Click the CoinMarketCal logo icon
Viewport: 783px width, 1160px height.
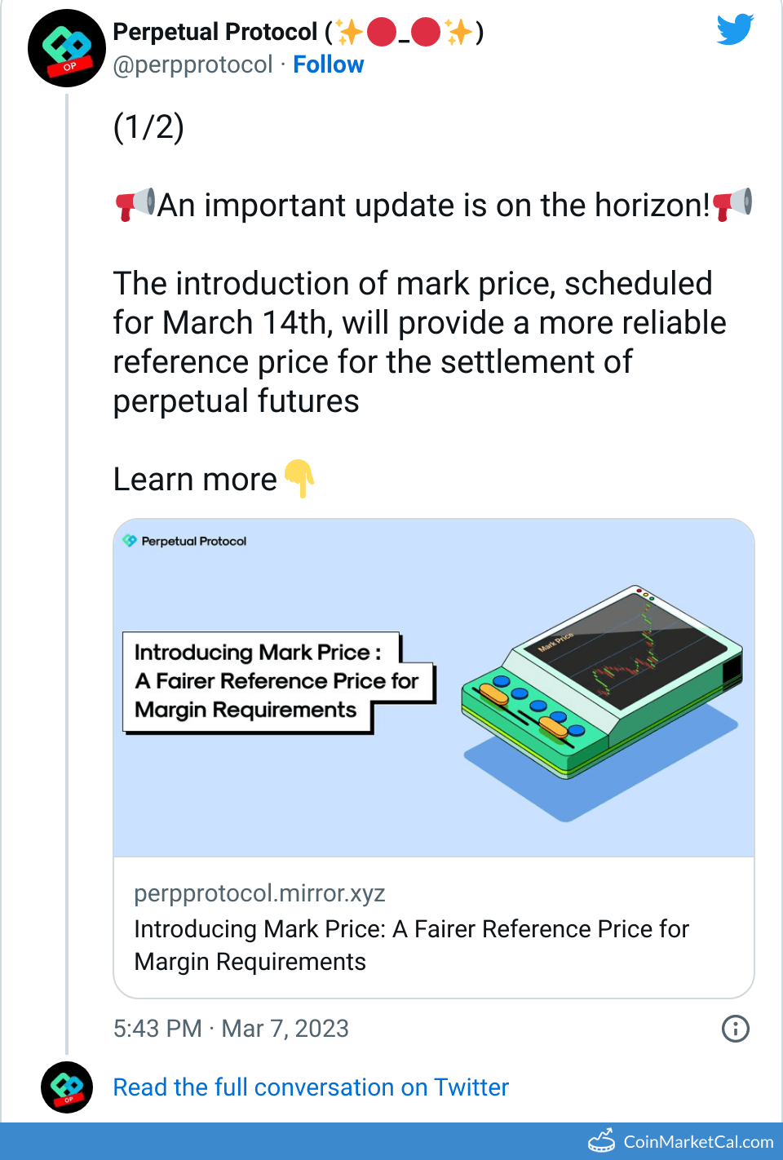602,1140
